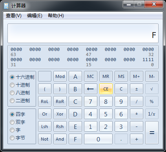166x152 pixels.
Task: Click the MC memory clear button
Action: coord(91,76)
